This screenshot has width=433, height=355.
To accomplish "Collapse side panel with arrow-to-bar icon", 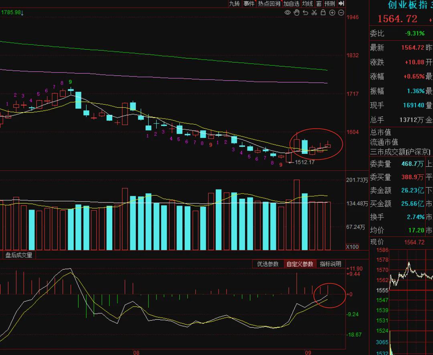I will click(x=341, y=3).
